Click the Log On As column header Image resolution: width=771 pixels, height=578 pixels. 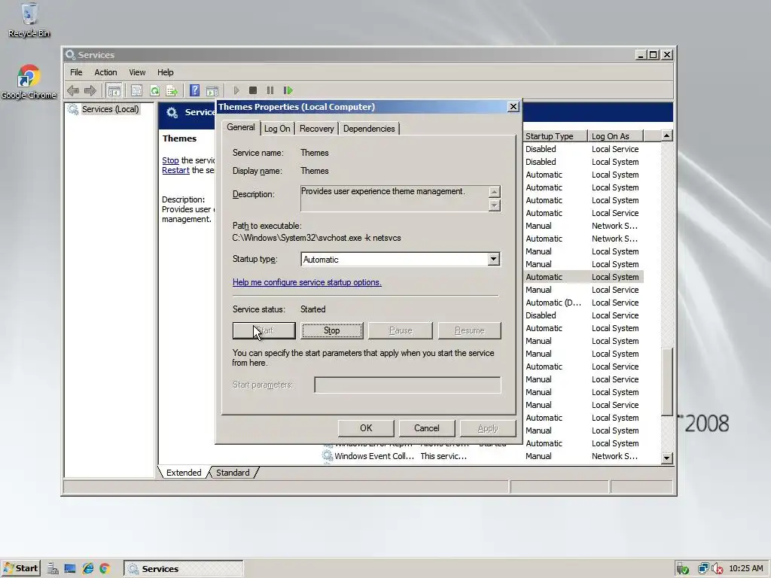coord(615,136)
